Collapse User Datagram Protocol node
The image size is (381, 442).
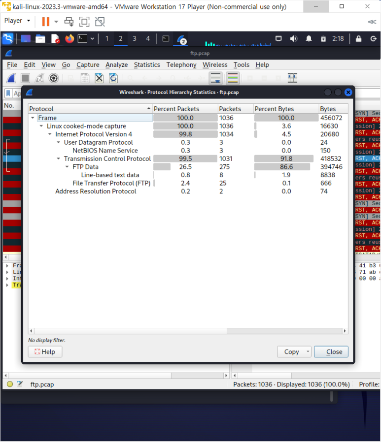pos(59,142)
